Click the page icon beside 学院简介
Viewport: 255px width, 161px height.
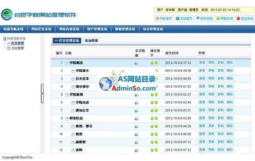coord(73,71)
